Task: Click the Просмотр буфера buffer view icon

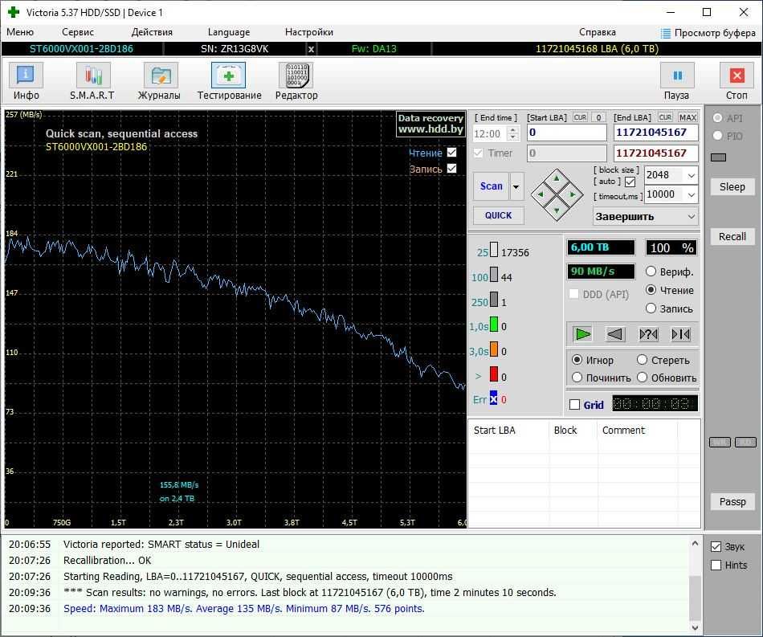Action: tap(665, 33)
